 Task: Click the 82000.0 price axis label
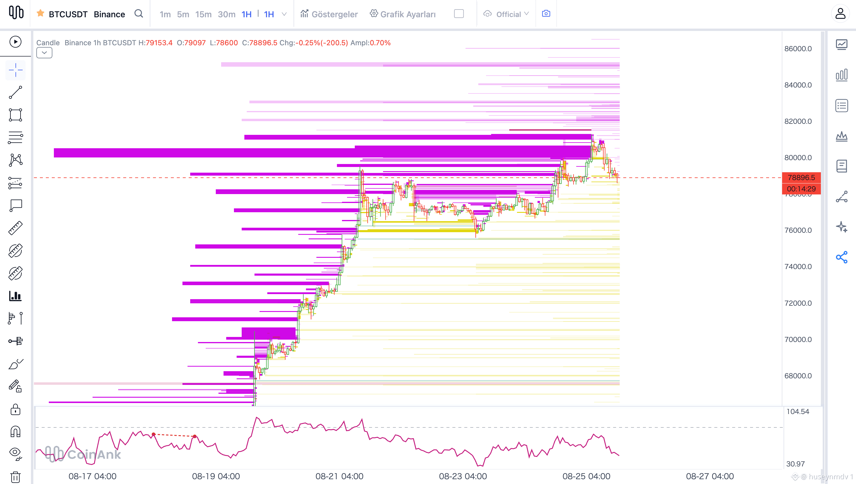click(x=798, y=121)
